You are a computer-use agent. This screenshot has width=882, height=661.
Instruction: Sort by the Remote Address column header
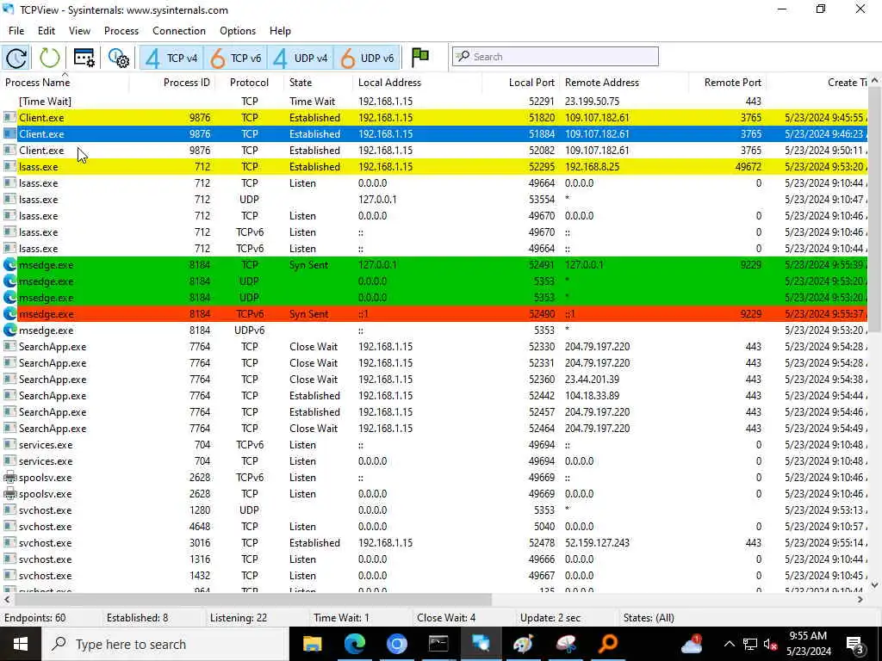coord(602,83)
